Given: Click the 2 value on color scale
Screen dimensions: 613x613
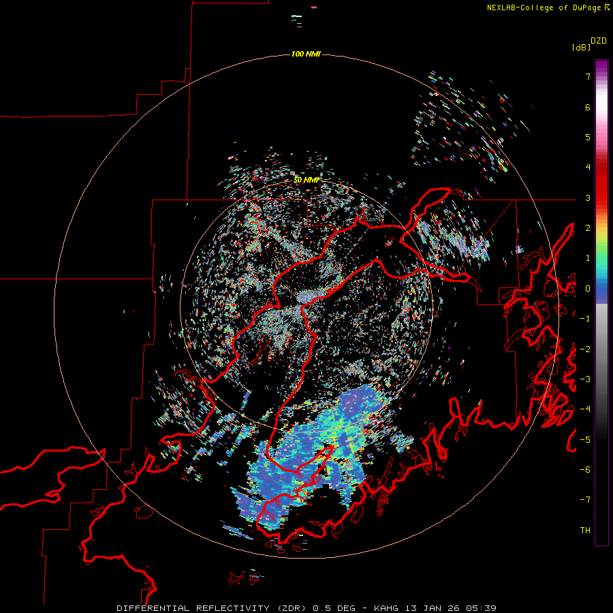Looking at the screenshot, I should click(588, 228).
